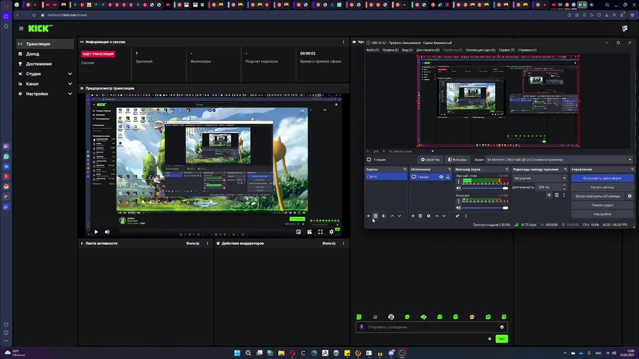Image resolution: width=639 pixels, height=359 pixels.
Task: Toggle lock on 1 экран source
Action: (x=448, y=177)
